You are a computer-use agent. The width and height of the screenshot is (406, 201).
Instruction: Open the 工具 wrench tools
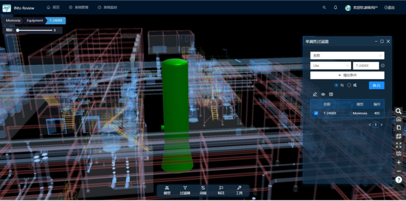(239, 190)
